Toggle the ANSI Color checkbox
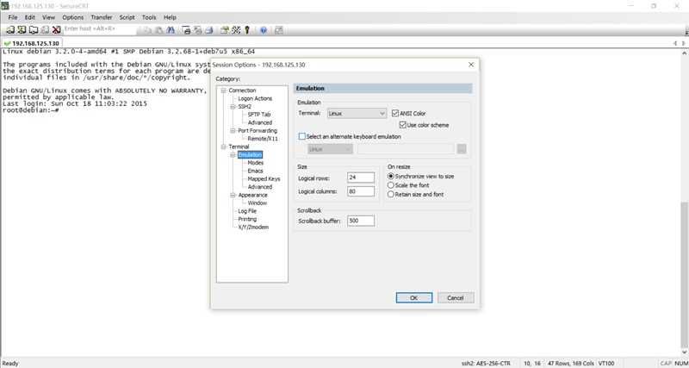This screenshot has width=689, height=368. coord(395,113)
